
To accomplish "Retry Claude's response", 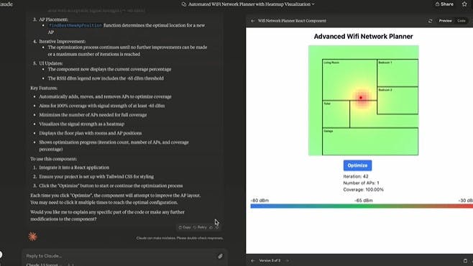I will tap(200, 227).
